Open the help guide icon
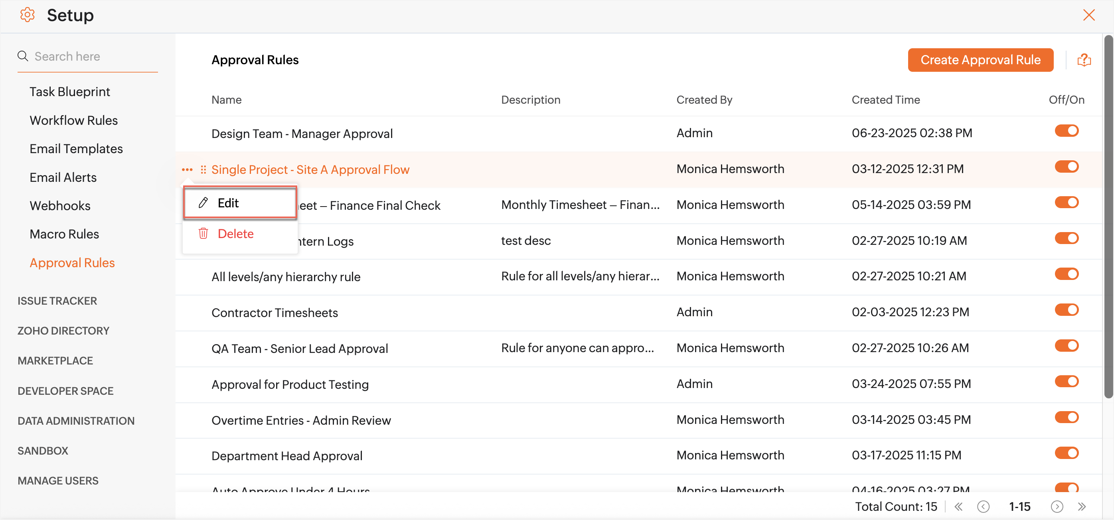The height and width of the screenshot is (520, 1114). (1084, 60)
